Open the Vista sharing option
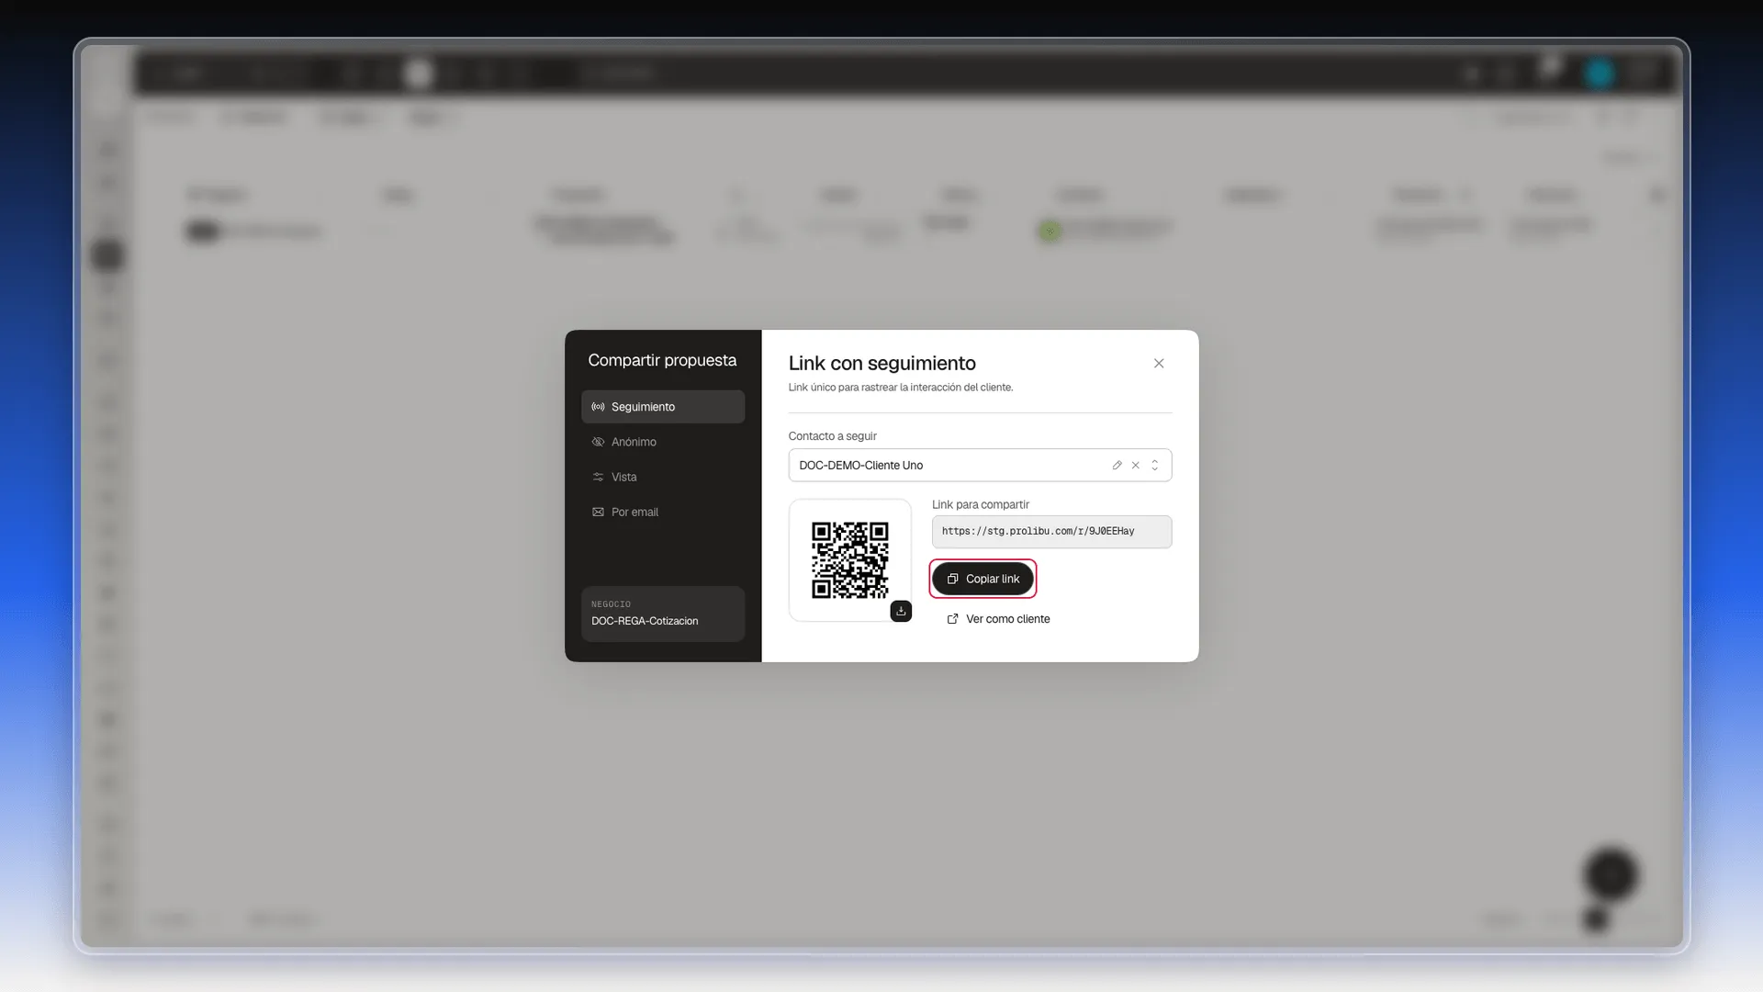Screen dimensions: 1763x992 click(662, 477)
